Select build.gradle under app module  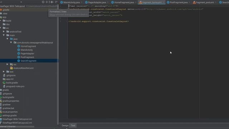click(x=12, y=83)
